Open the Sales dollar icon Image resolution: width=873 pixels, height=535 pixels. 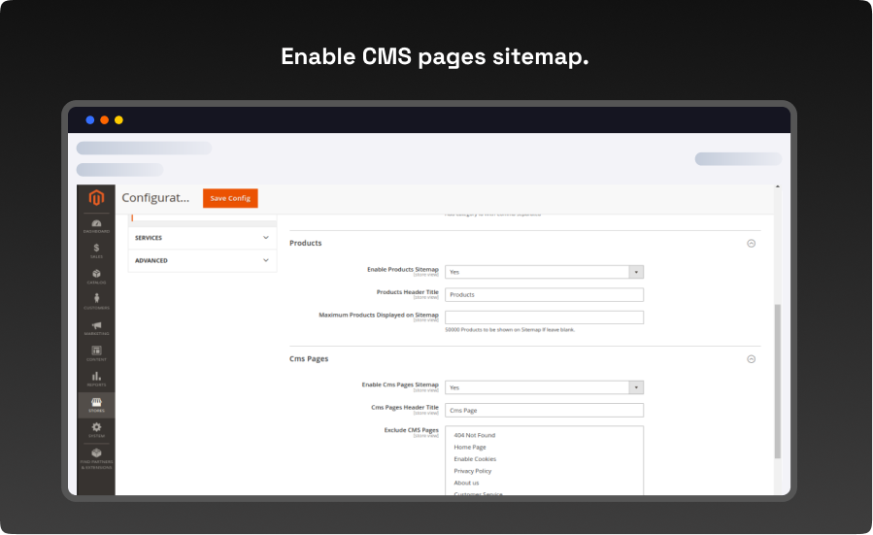pyautogui.click(x=96, y=251)
